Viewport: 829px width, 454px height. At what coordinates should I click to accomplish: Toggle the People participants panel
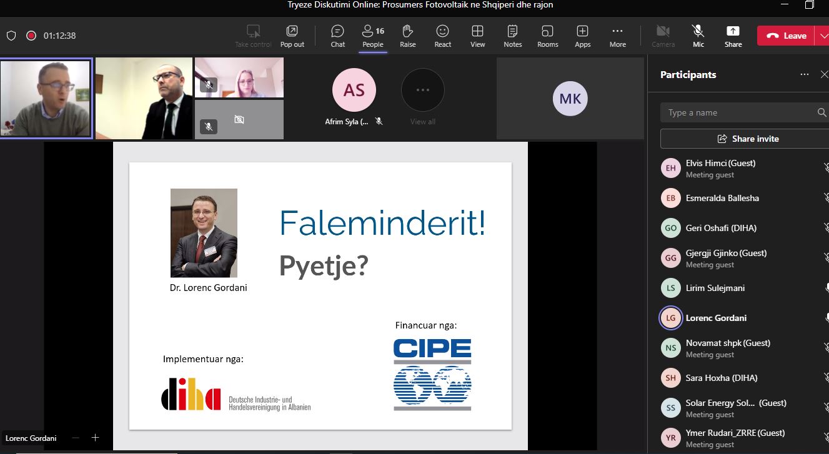pos(373,36)
